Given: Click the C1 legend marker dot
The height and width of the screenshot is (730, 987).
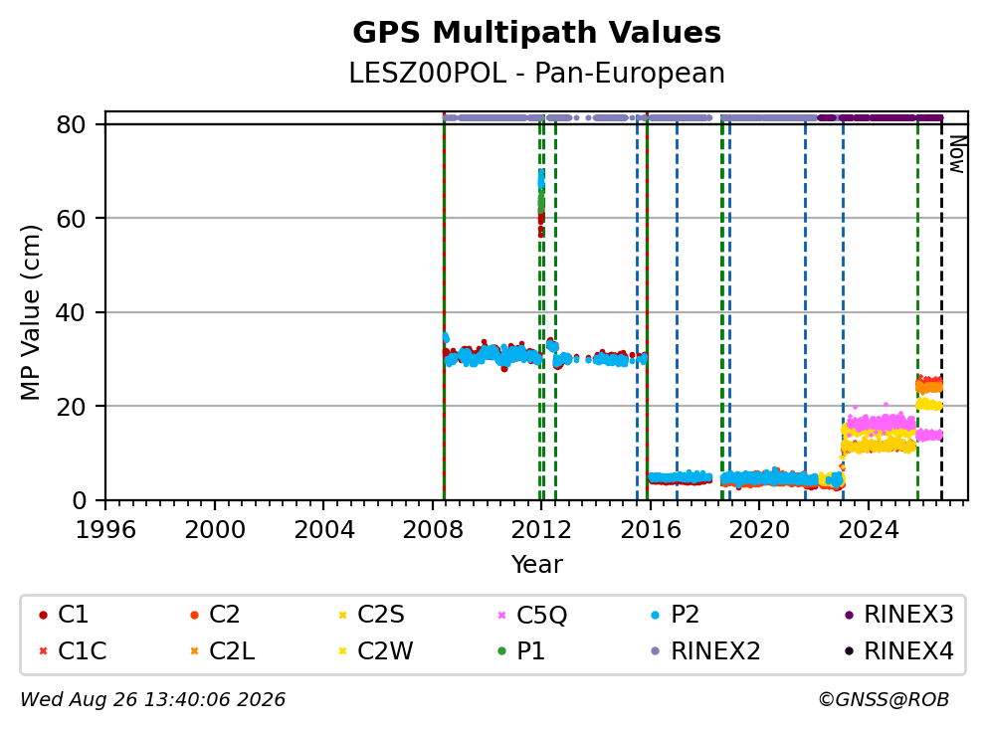Looking at the screenshot, I should click(43, 615).
